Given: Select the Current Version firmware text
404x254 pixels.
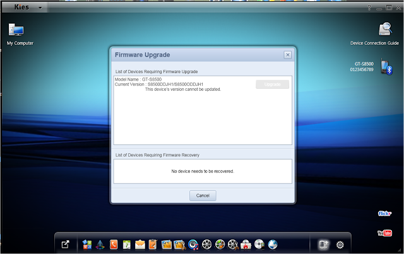Looking at the screenshot, I should pos(159,84).
